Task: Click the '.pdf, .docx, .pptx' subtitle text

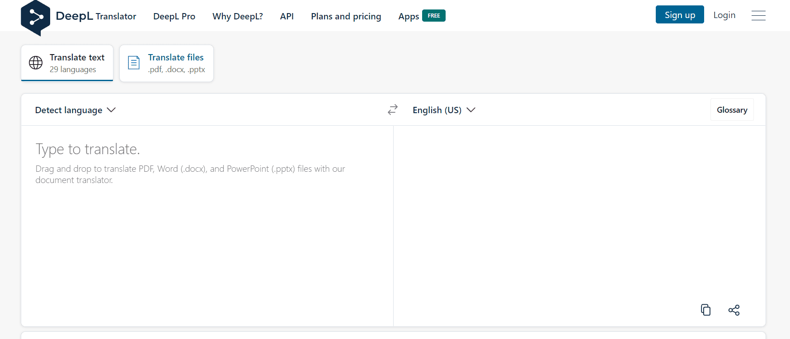Action: click(x=176, y=69)
